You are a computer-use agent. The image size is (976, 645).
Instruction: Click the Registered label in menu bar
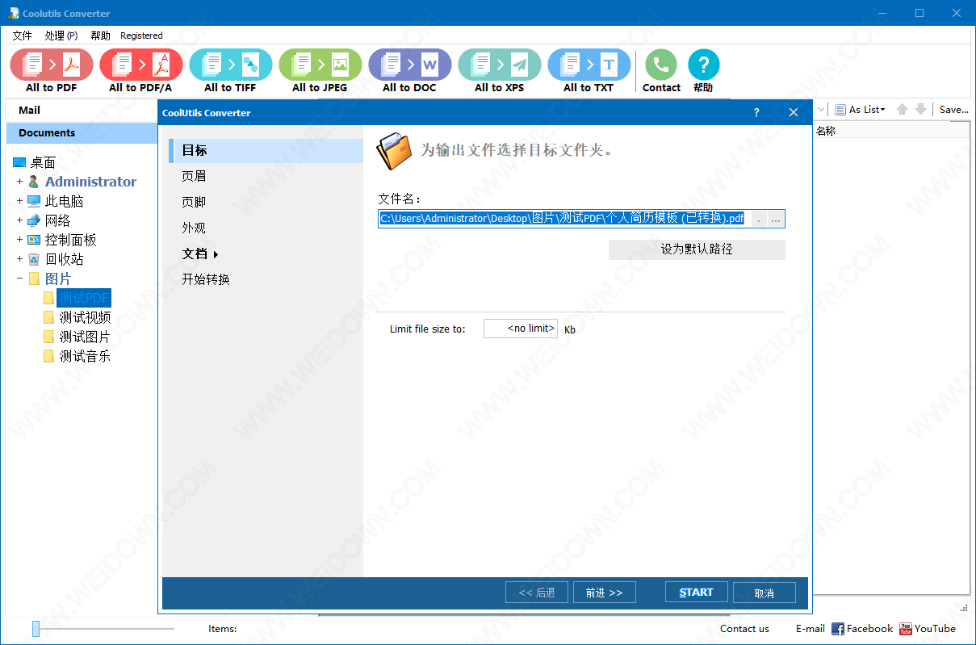141,36
